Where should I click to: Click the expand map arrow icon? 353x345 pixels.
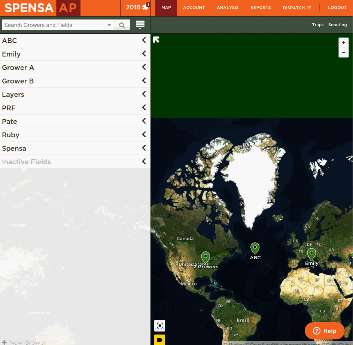[156, 40]
